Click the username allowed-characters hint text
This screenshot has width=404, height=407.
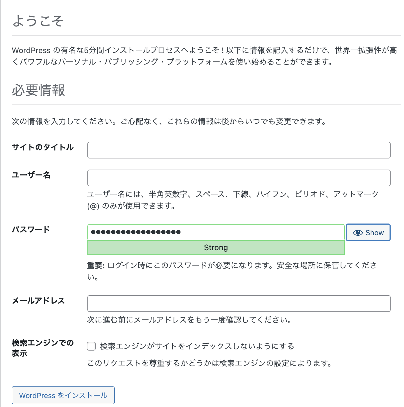[x=233, y=200]
